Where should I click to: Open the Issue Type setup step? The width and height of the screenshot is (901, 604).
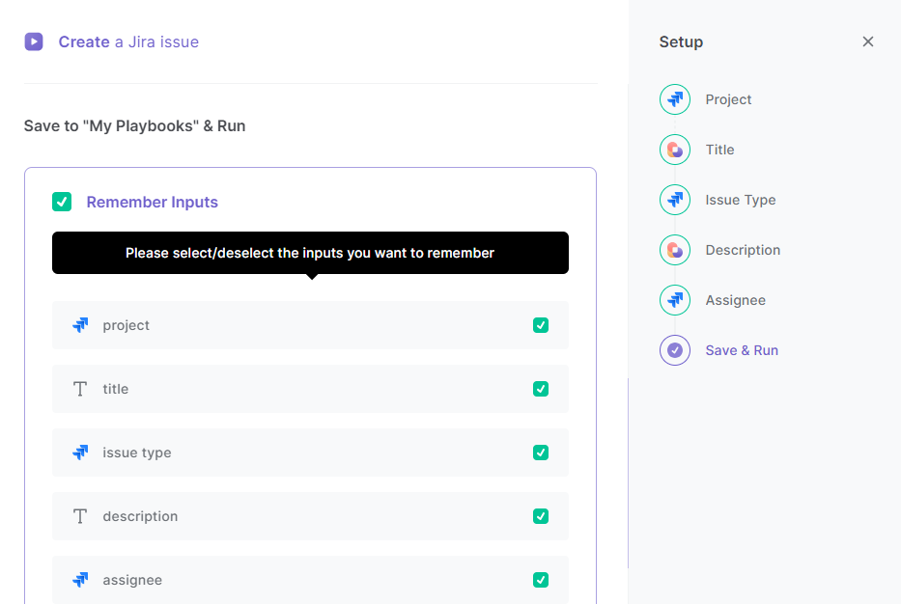click(x=740, y=201)
